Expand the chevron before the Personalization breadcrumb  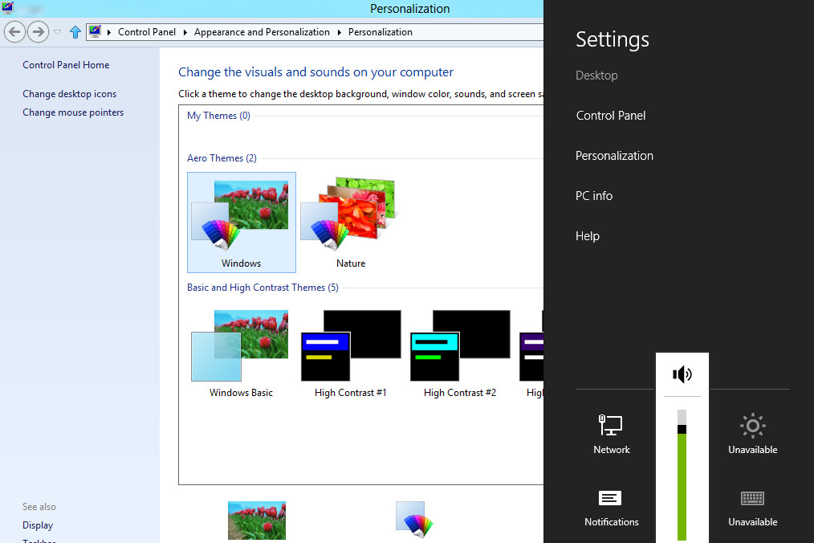click(339, 32)
